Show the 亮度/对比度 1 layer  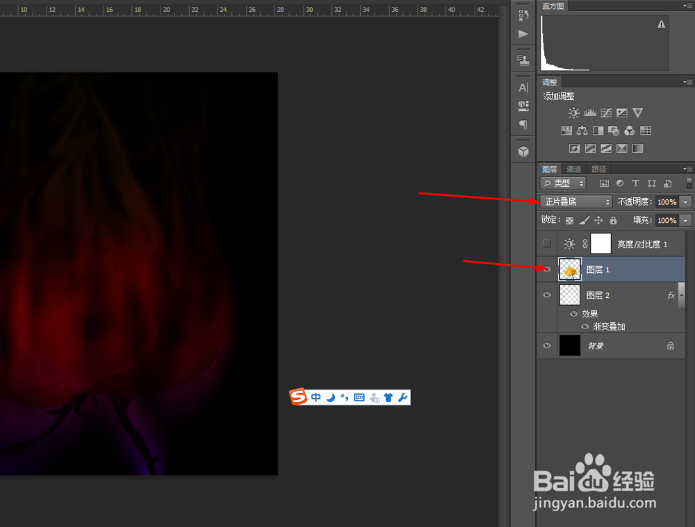click(x=547, y=244)
